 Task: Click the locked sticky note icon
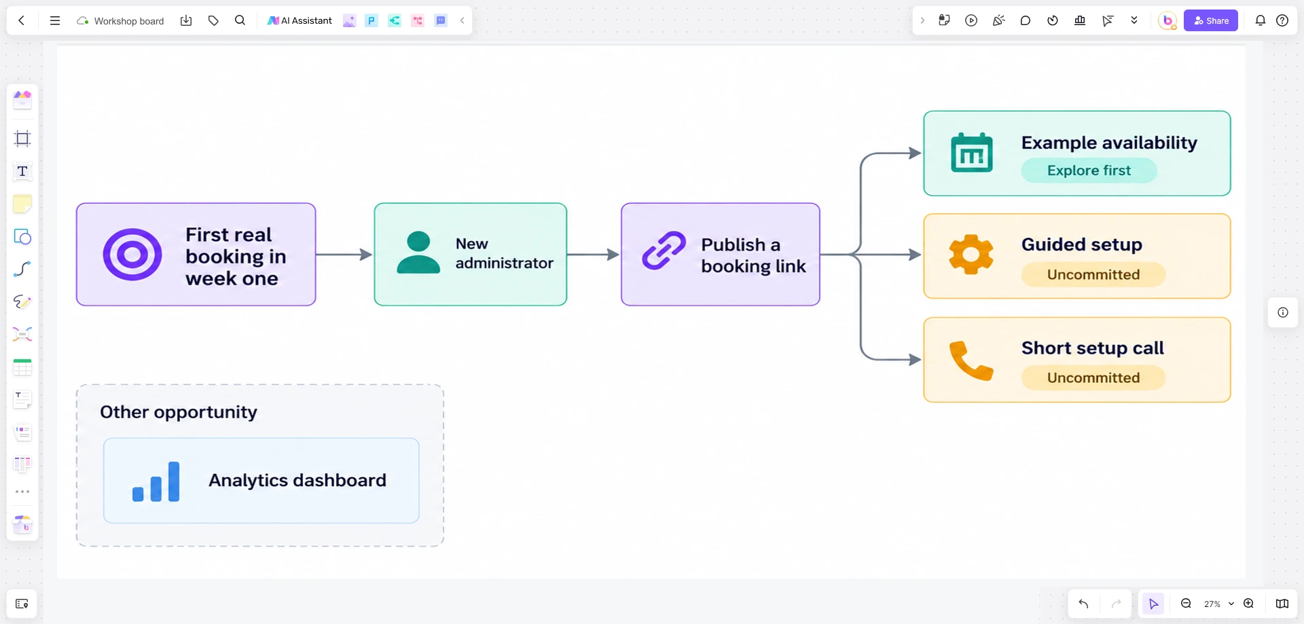point(944,20)
